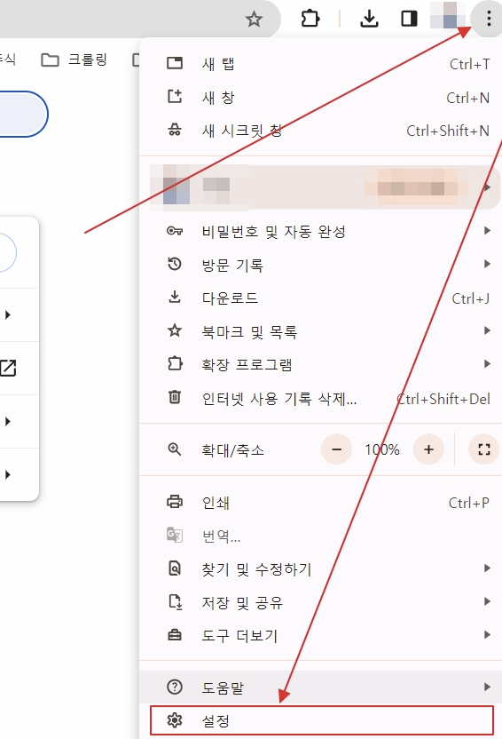Viewport: 502px width, 739px height.
Task: Open 저장 및 공유 submenu
Action: pyautogui.click(x=321, y=602)
